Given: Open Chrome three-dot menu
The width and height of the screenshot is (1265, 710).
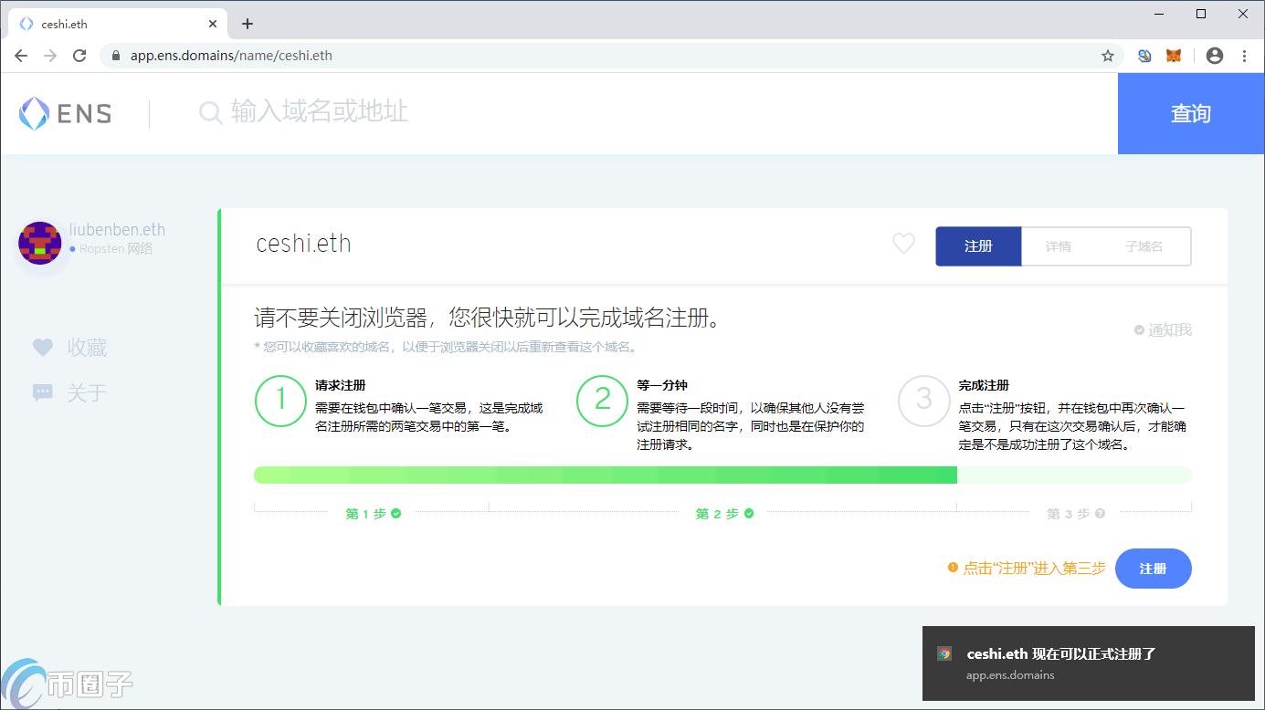Looking at the screenshot, I should (x=1244, y=56).
